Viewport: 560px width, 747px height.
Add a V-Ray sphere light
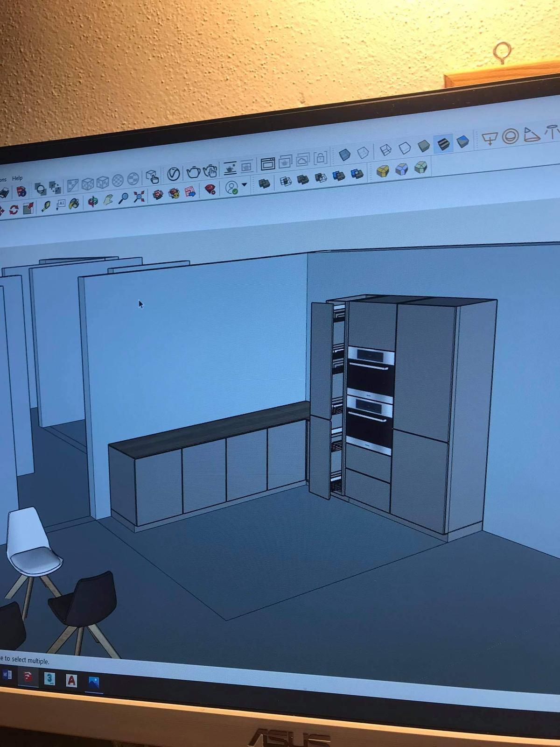(511, 136)
